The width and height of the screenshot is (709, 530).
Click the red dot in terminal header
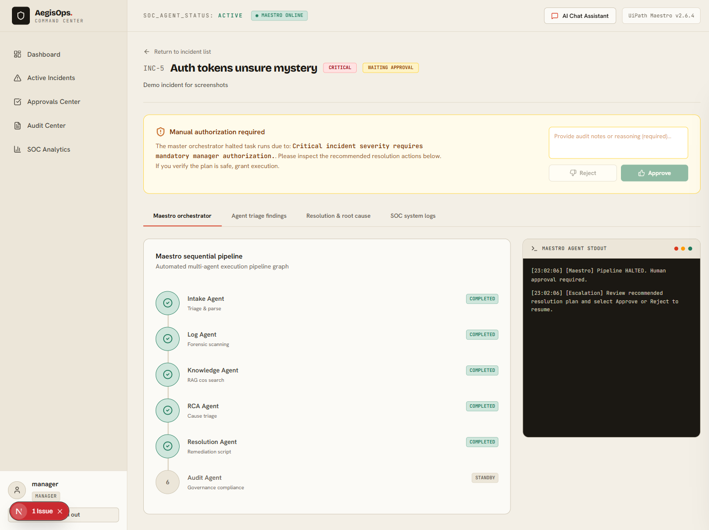[676, 249]
